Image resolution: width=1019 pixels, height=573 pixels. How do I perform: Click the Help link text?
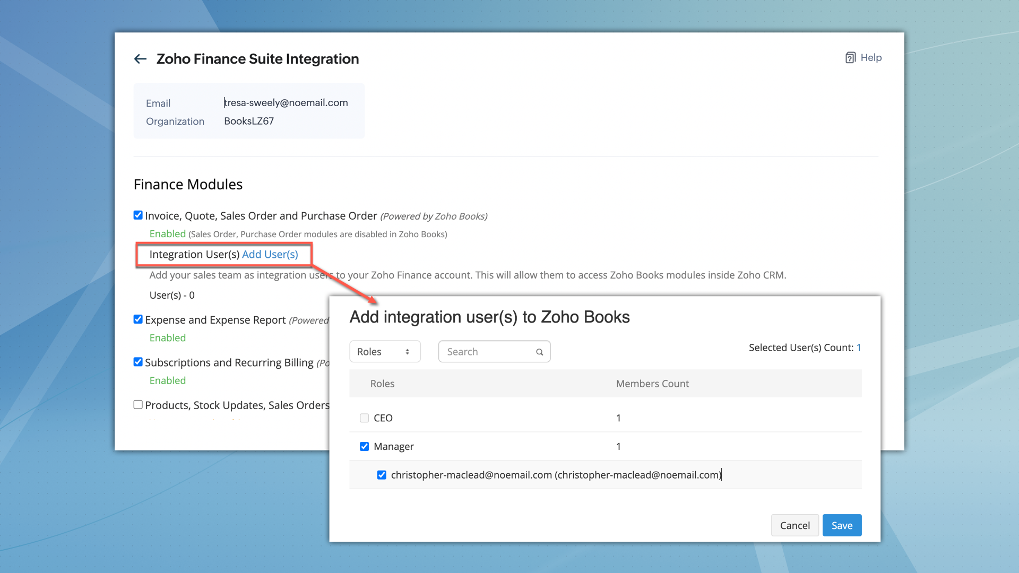[x=871, y=58]
